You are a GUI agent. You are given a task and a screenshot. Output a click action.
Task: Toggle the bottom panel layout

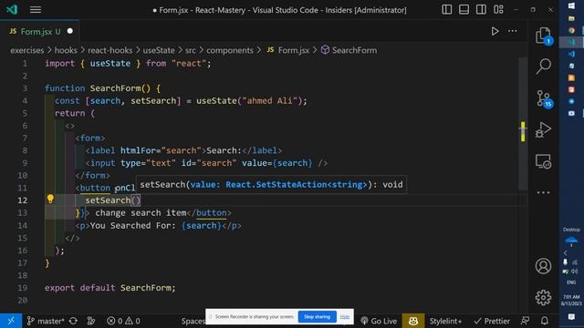[x=464, y=10]
